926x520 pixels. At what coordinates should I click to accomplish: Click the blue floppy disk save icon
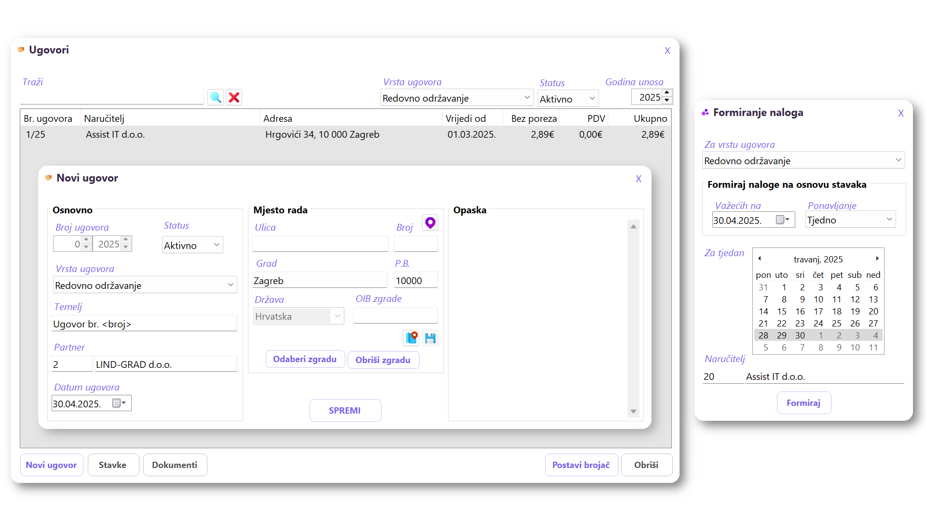pyautogui.click(x=430, y=338)
